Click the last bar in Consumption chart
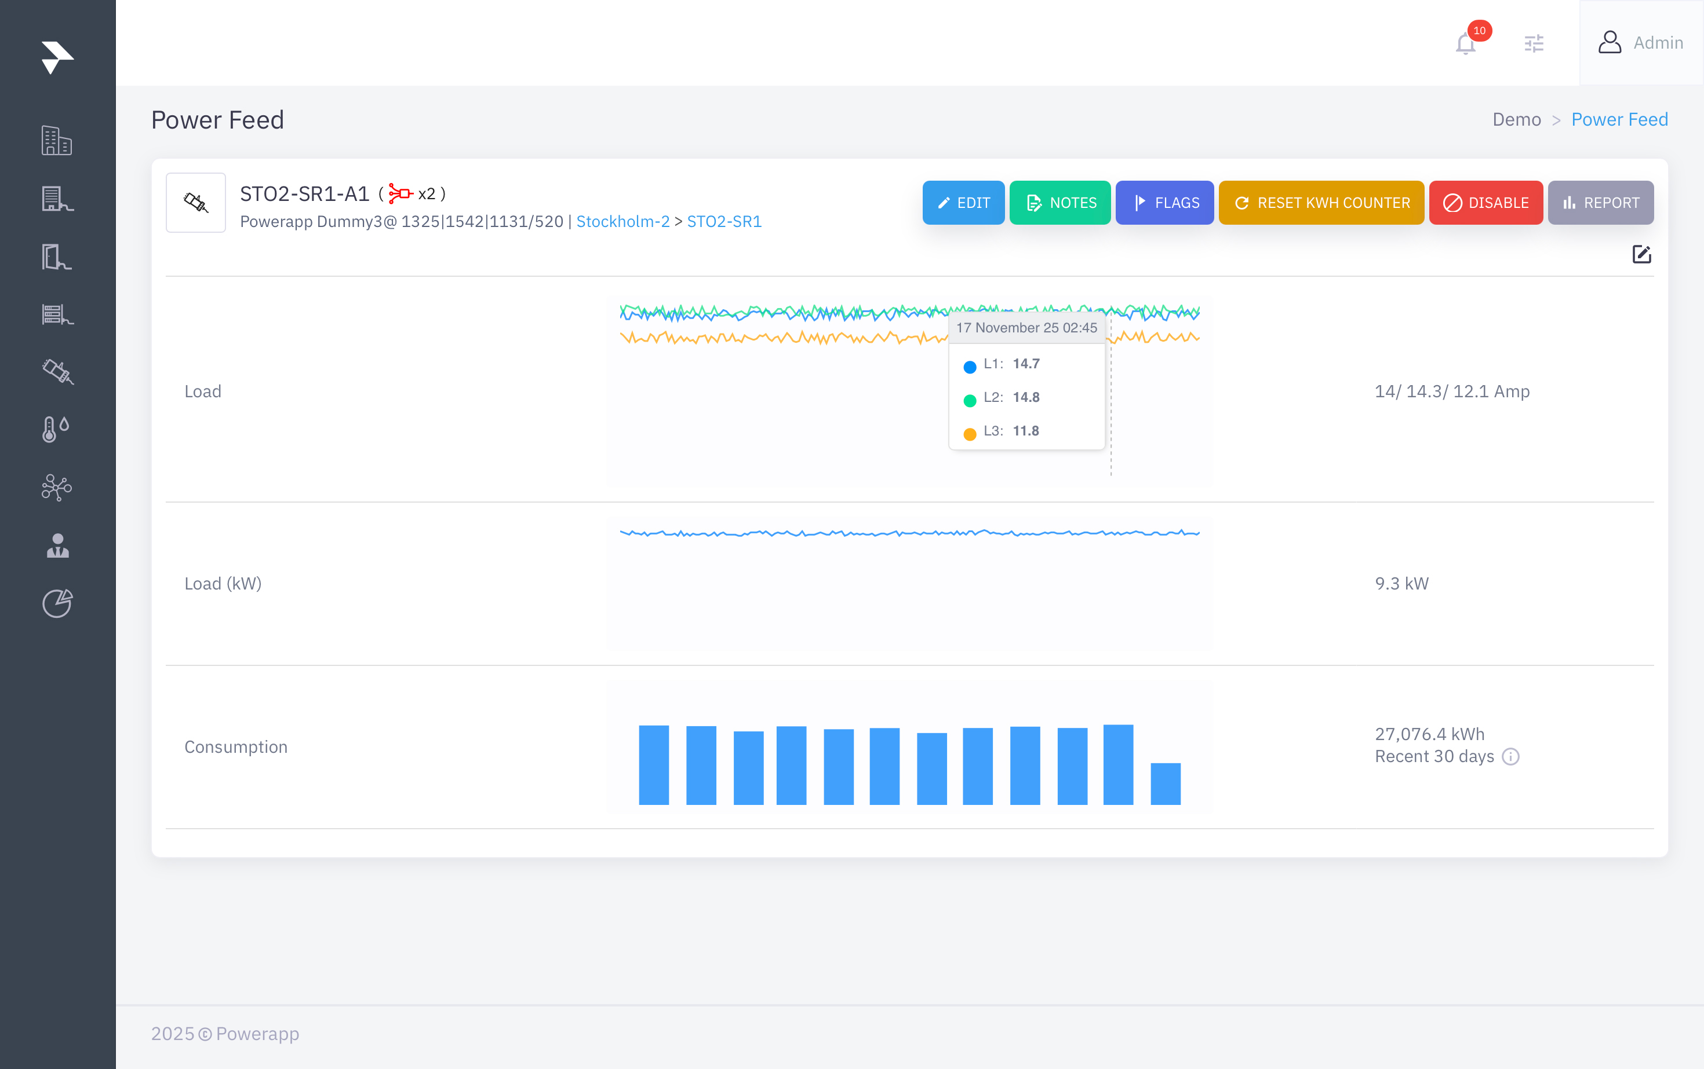Screen dimensions: 1704x1069 pyautogui.click(x=1165, y=784)
